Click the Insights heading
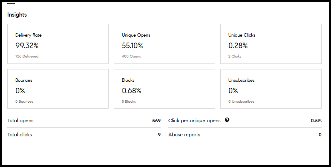Image resolution: width=331 pixels, height=167 pixels. [x=17, y=15]
